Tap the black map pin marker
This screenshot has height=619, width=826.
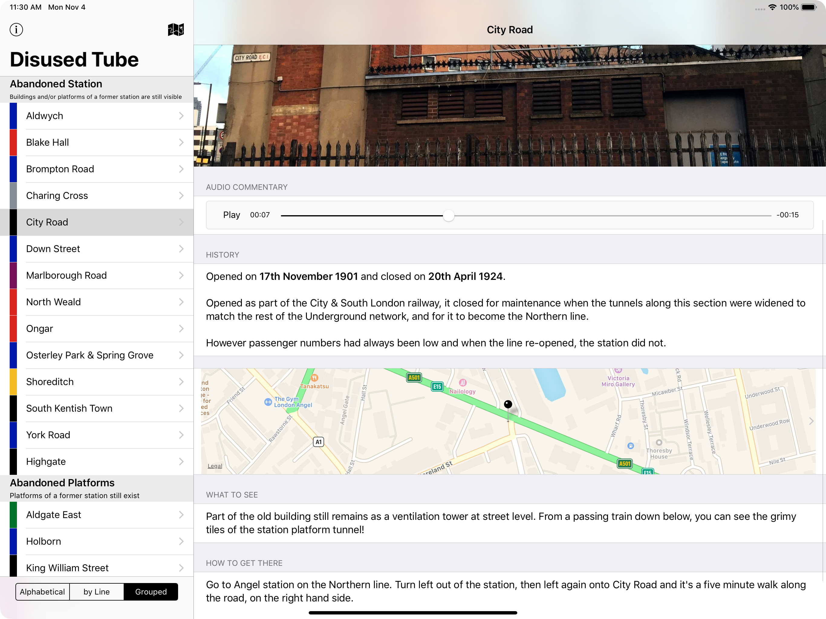click(508, 405)
